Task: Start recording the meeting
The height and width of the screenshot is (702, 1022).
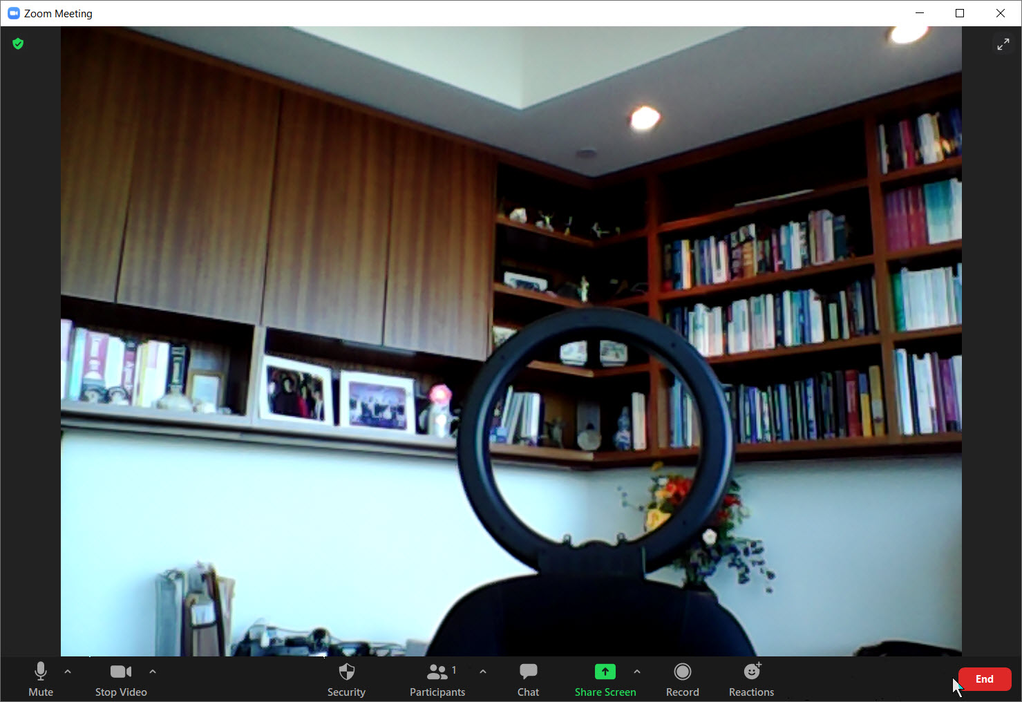Action: 682,679
